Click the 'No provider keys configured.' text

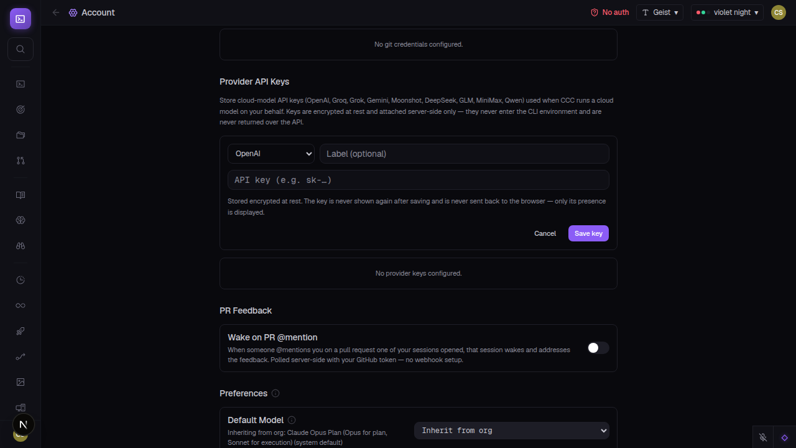(419, 273)
